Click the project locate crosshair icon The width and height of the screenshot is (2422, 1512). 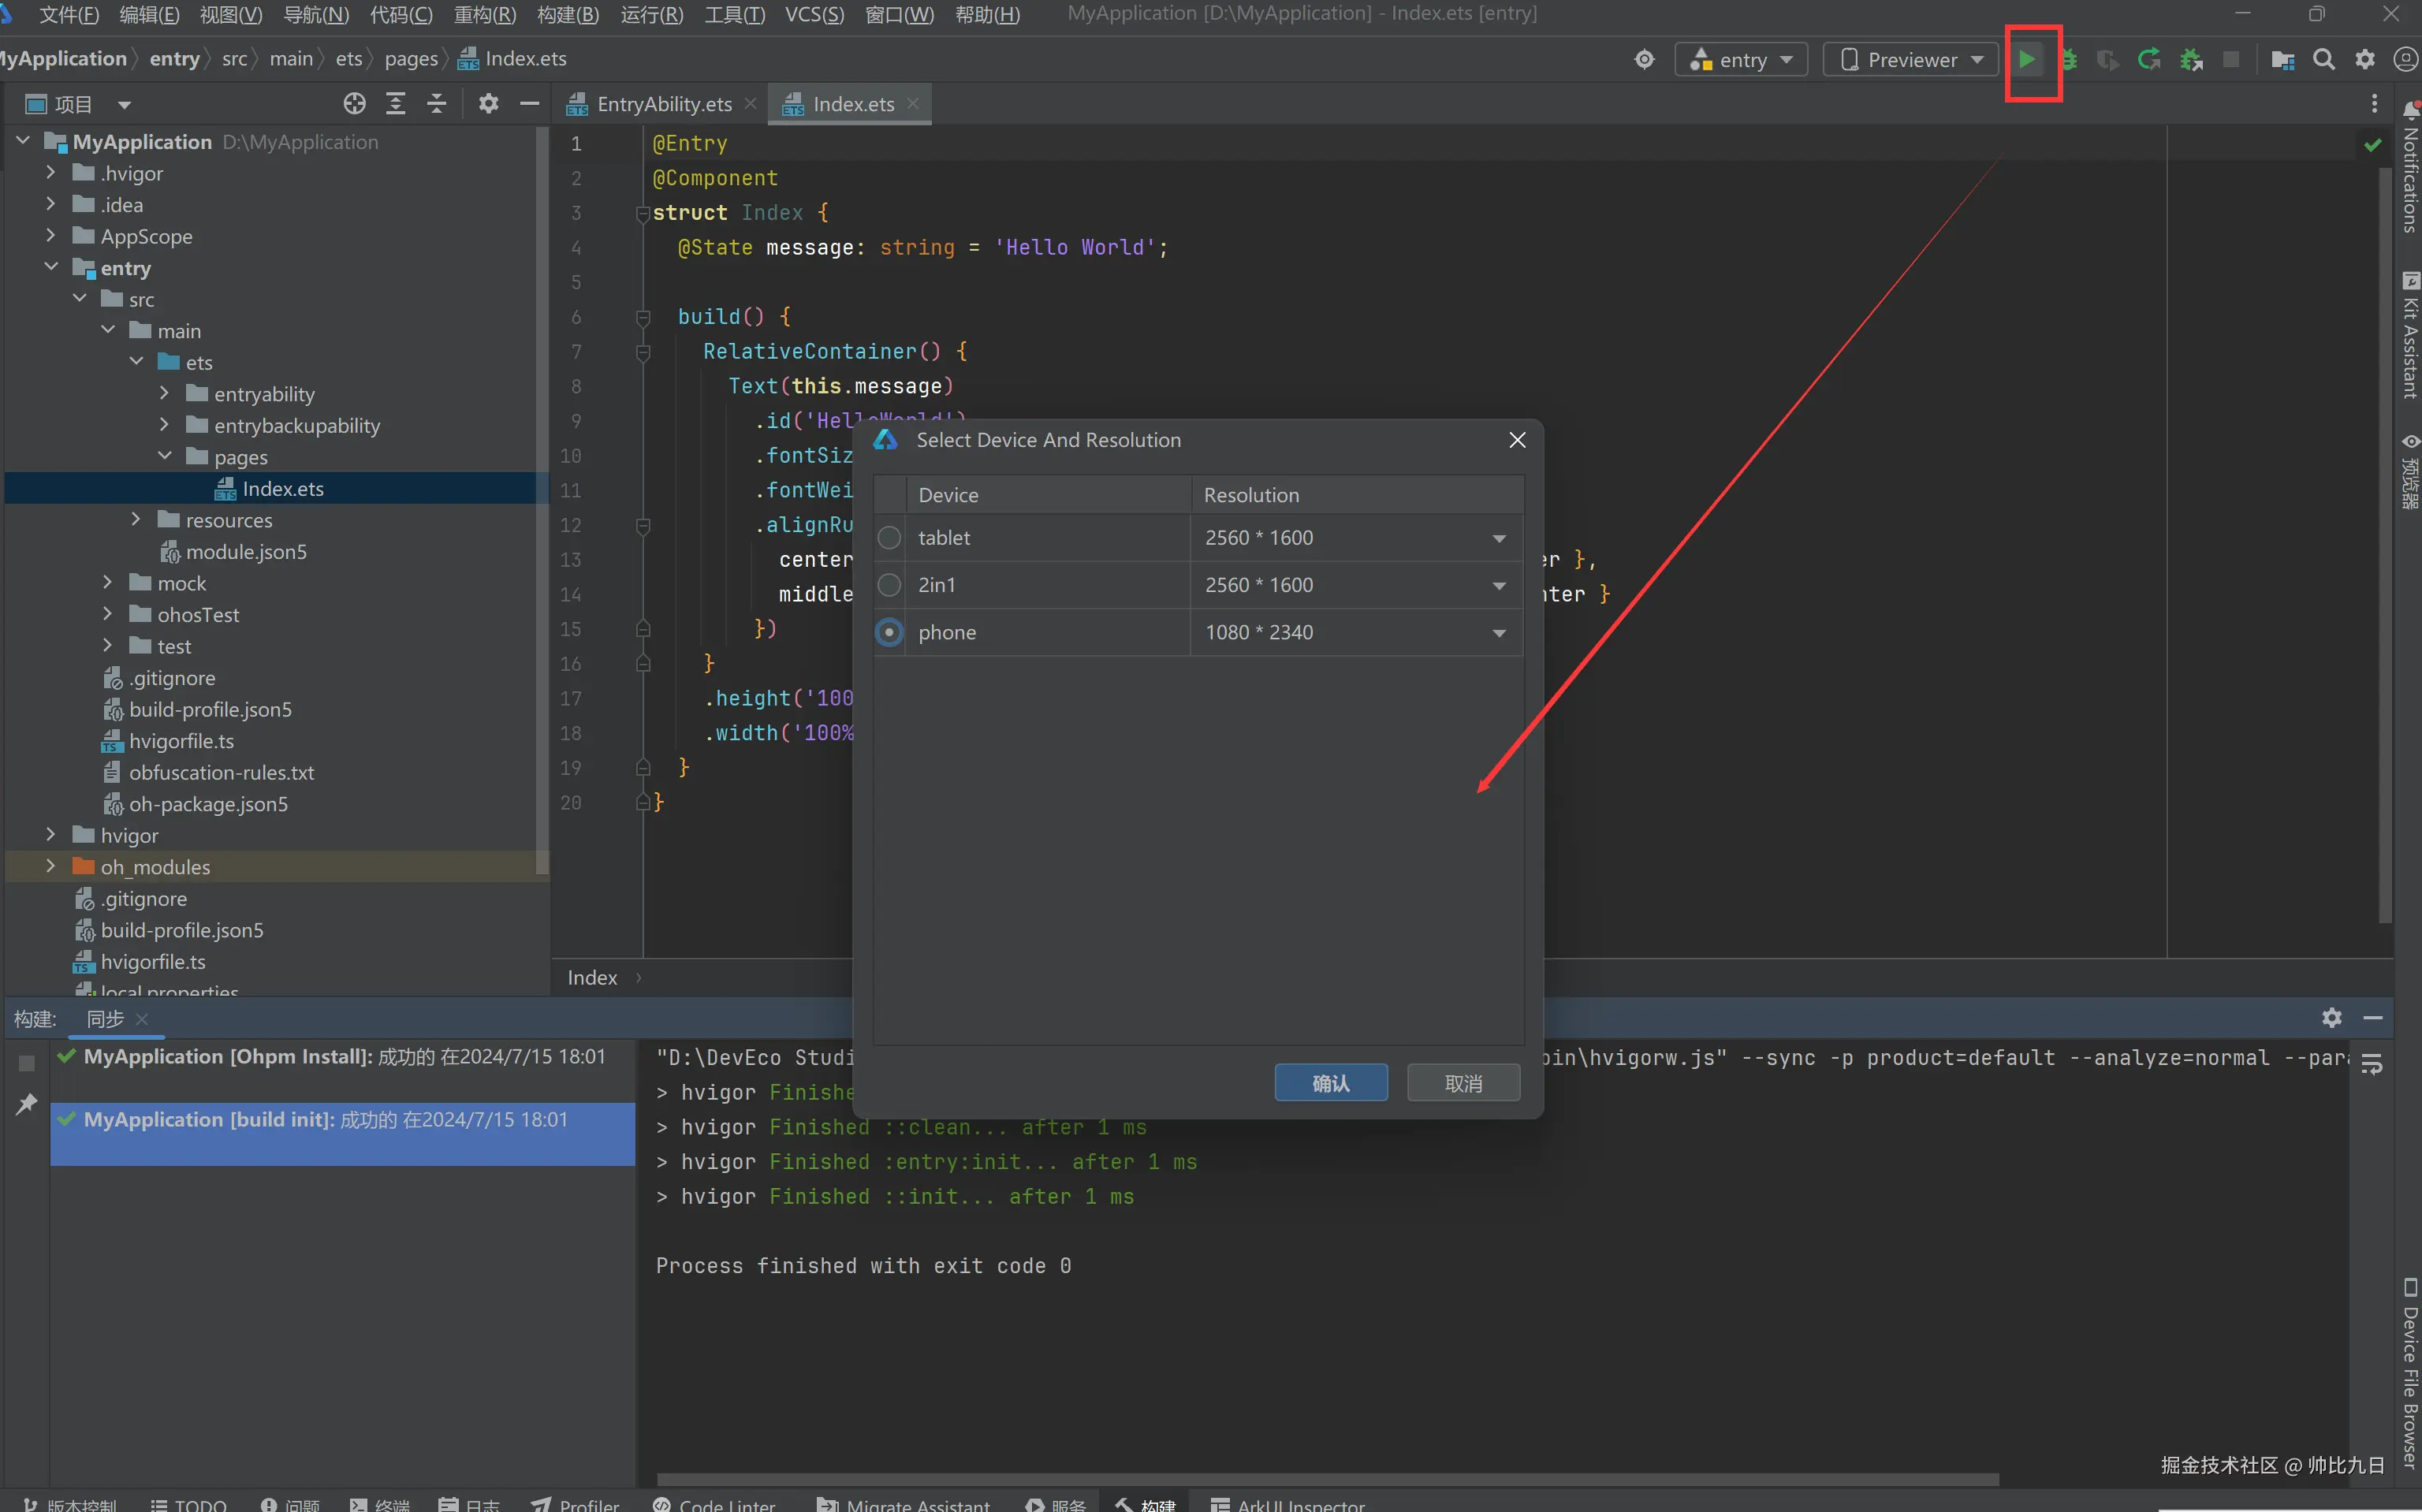click(354, 104)
